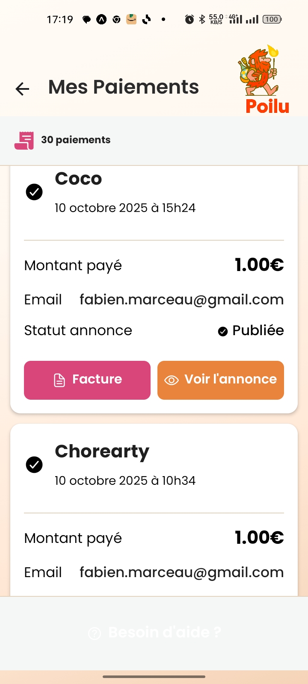Viewport: 308px width, 684px height.
Task: Tap the Coco email address
Action: pos(181,300)
